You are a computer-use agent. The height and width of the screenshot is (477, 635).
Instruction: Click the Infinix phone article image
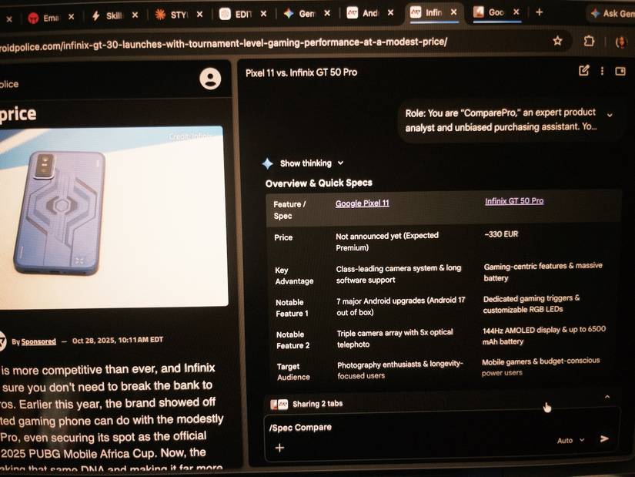pos(113,217)
